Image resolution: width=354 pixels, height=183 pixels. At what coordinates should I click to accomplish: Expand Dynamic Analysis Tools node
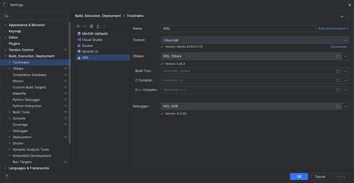[x=9, y=149]
